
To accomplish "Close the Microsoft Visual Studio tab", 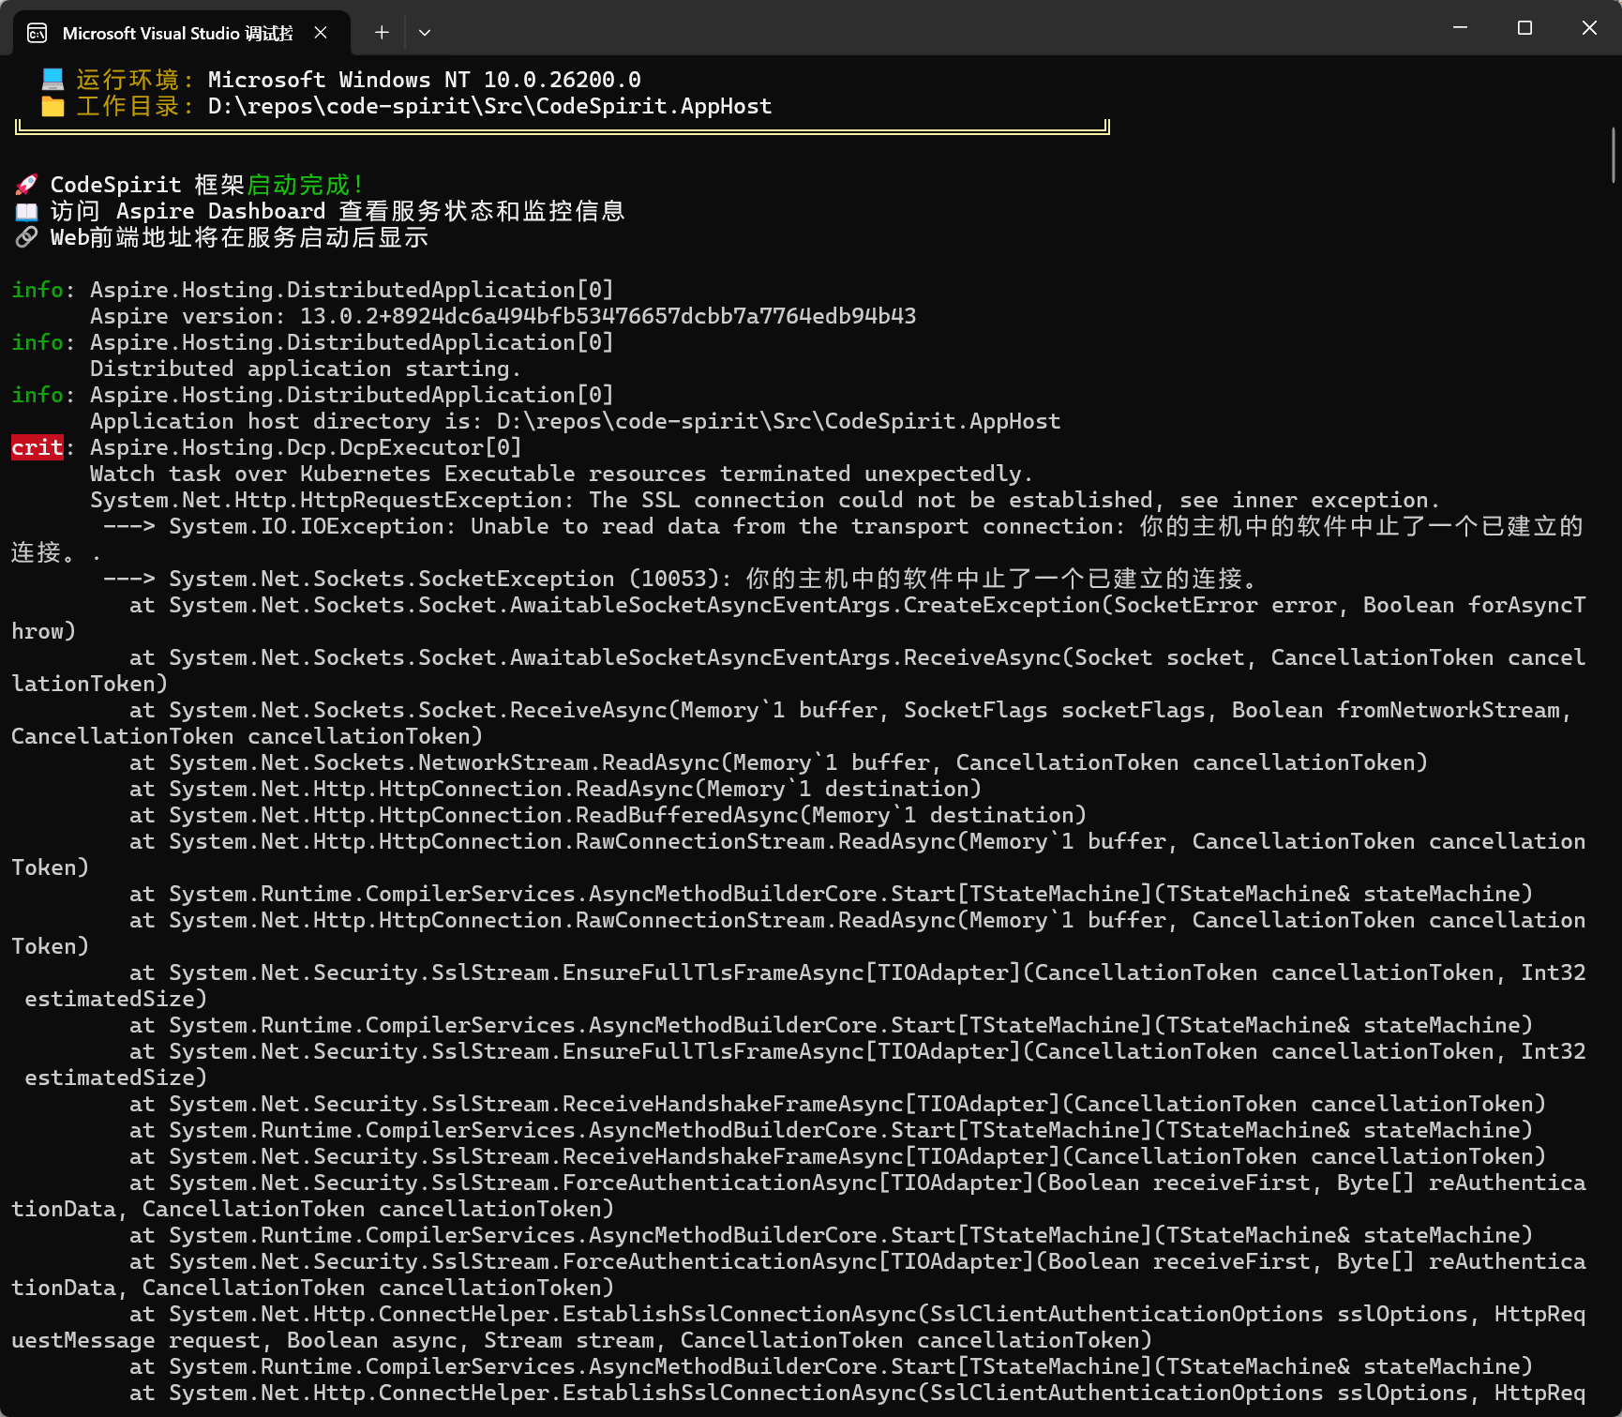I will click(x=321, y=33).
